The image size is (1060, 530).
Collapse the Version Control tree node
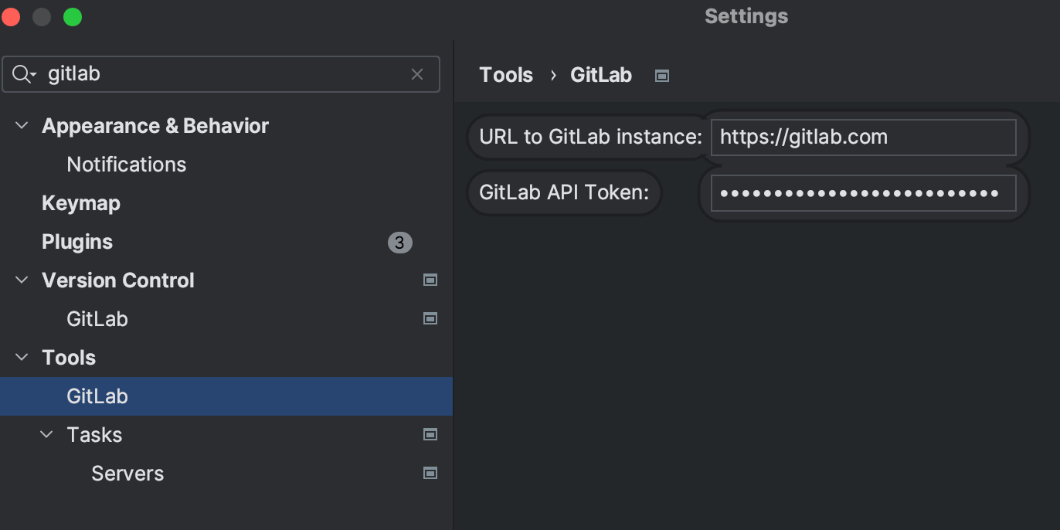[x=21, y=280]
